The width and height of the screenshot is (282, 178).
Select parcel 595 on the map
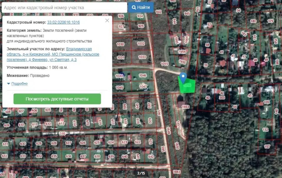163,149
